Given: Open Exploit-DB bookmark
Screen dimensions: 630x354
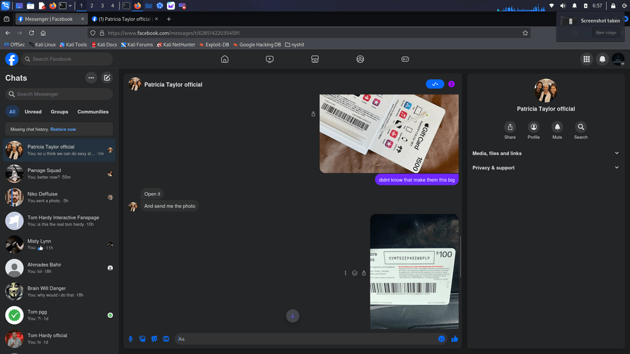Looking at the screenshot, I should click(x=214, y=45).
